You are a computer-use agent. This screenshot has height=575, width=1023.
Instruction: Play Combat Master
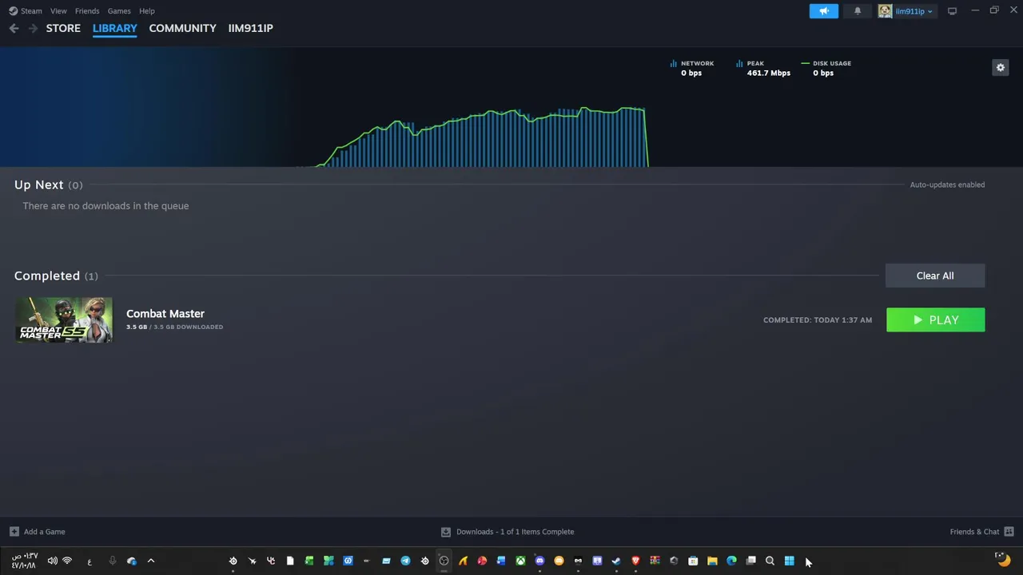tap(935, 319)
